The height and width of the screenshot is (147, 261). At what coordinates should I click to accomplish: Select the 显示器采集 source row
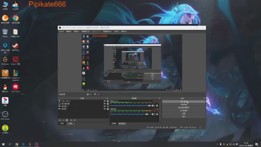(x=84, y=104)
